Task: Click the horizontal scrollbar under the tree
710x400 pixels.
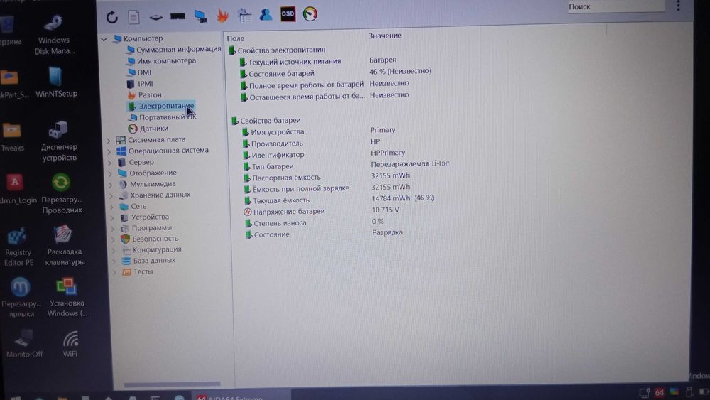Action: pos(172,384)
